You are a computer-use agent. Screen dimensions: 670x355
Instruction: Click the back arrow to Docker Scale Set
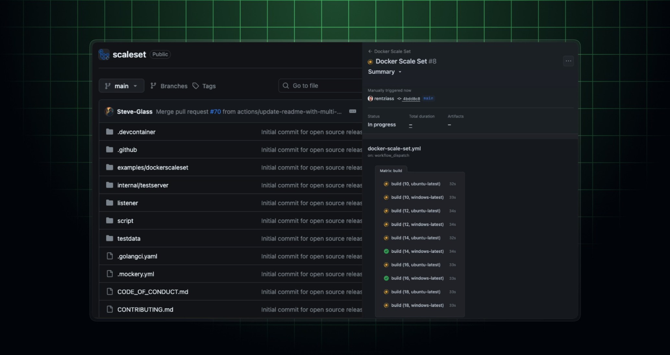click(370, 52)
